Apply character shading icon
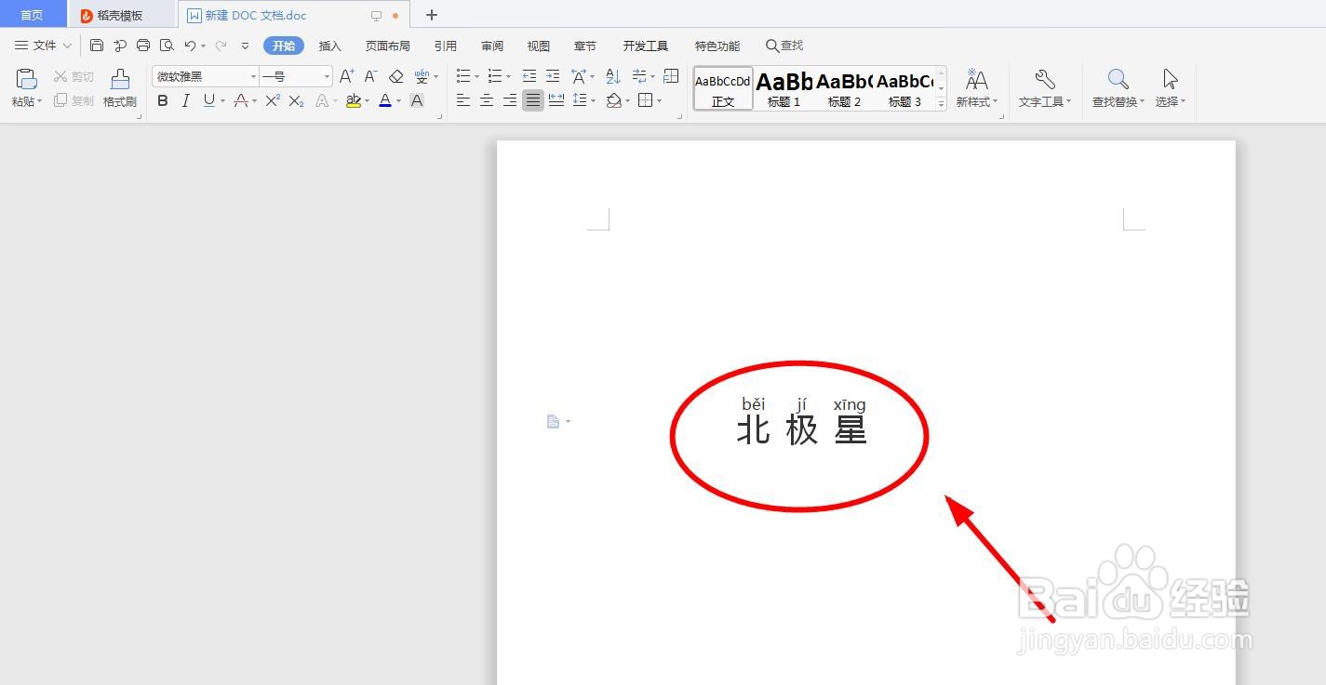The height and width of the screenshot is (685, 1326). 417,100
